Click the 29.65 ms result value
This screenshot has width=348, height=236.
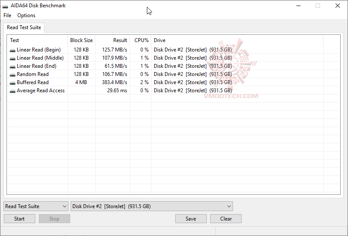coord(117,91)
